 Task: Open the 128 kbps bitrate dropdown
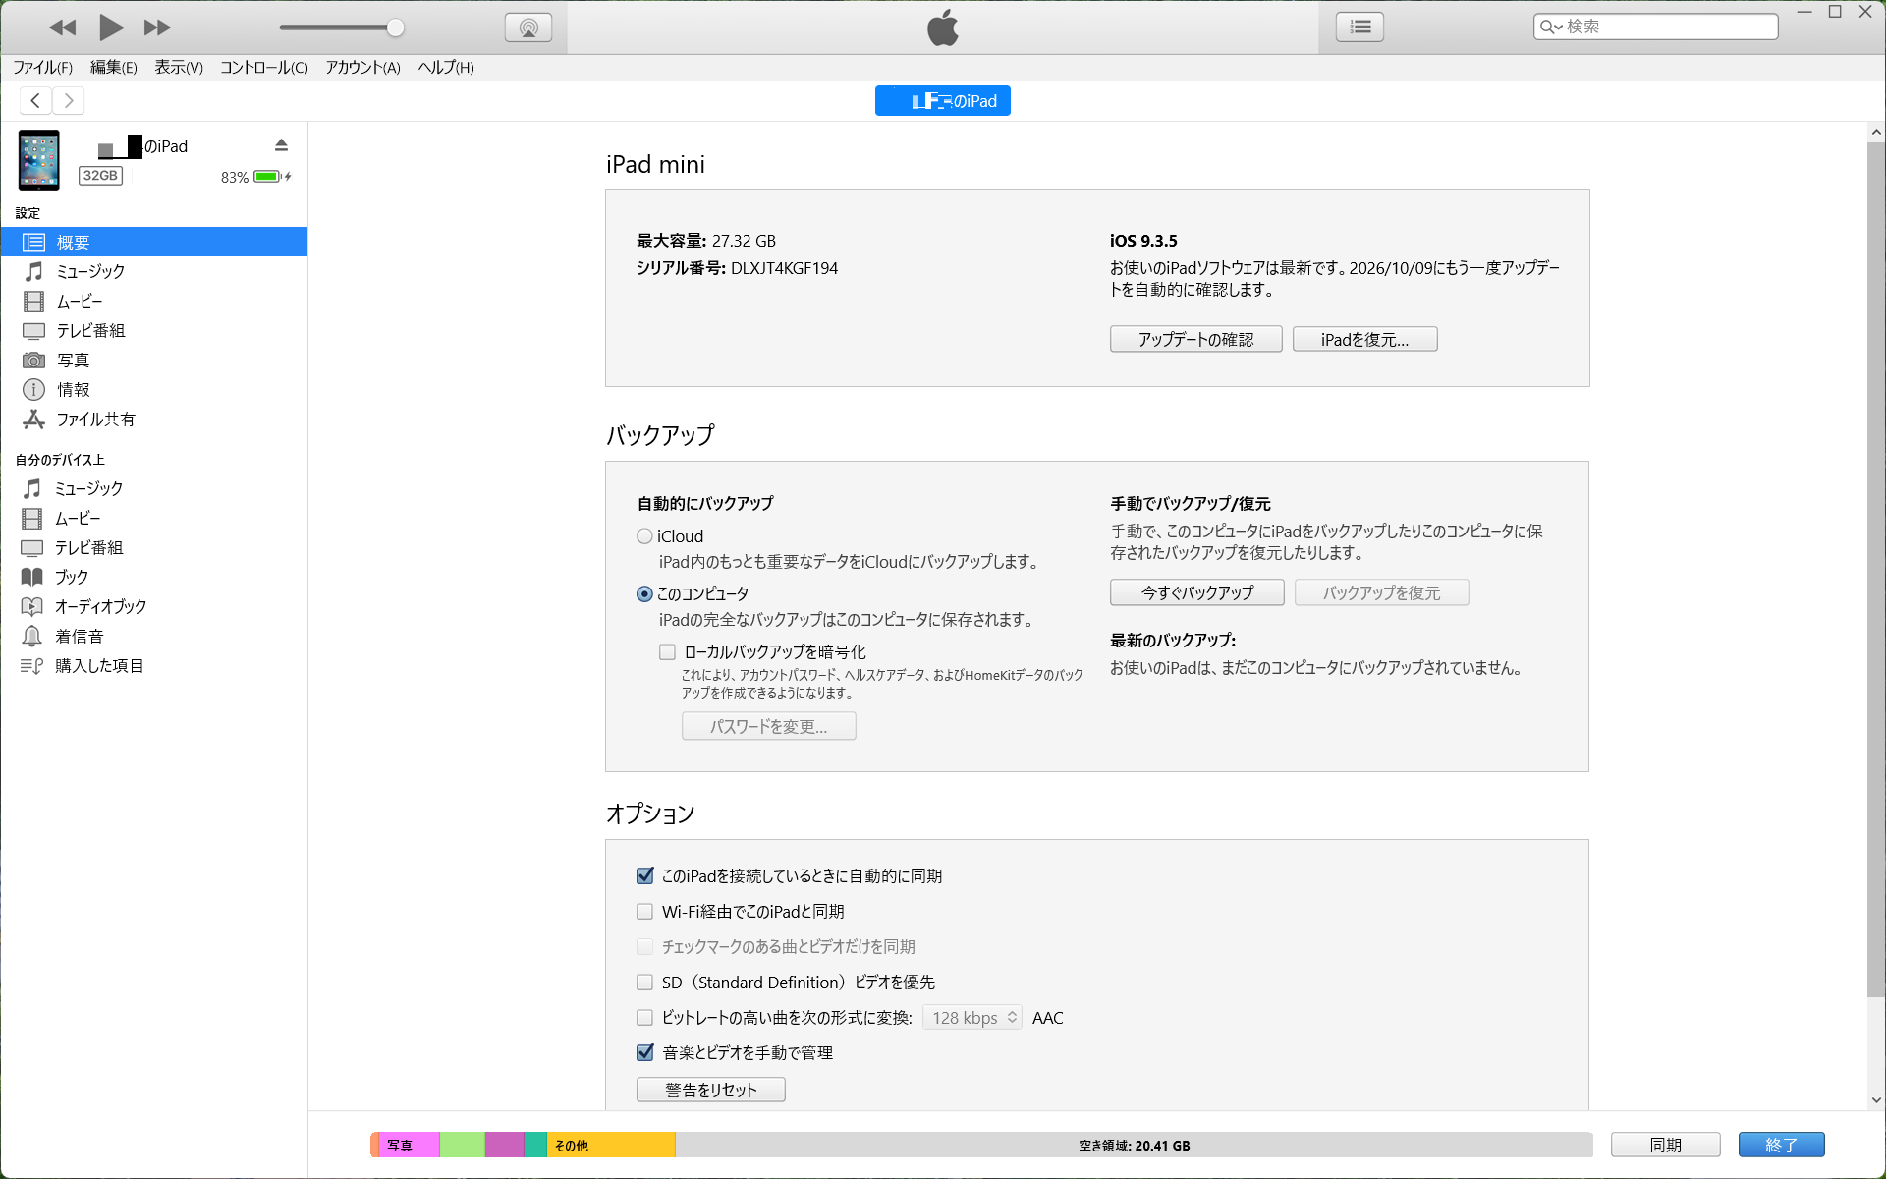point(972,1018)
